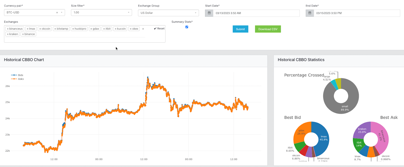
Task: Remove the huobipro exchange tag
Action: click(x=73, y=29)
